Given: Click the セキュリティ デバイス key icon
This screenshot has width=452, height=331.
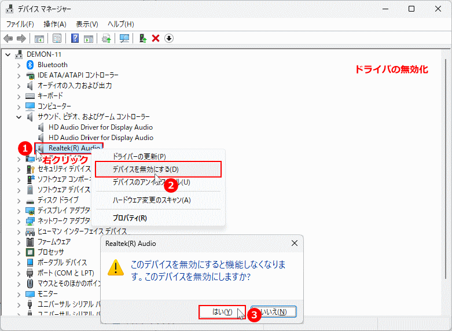Looking at the screenshot, I should click(30, 169).
